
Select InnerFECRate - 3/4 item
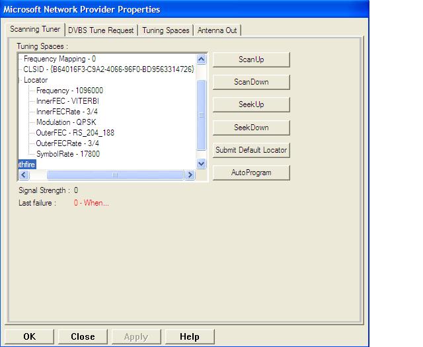pos(67,112)
